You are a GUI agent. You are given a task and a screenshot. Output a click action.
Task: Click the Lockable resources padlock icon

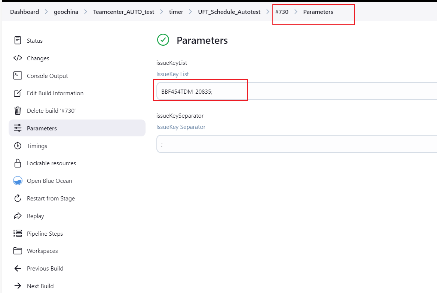coord(18,163)
